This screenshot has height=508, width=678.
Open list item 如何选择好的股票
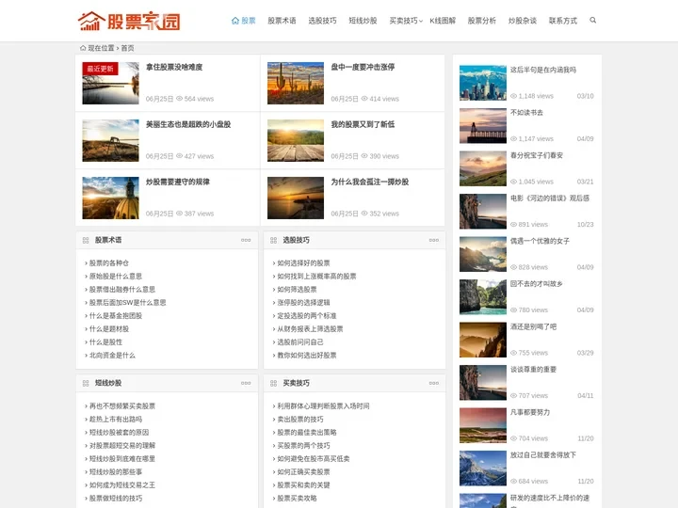pyautogui.click(x=303, y=262)
